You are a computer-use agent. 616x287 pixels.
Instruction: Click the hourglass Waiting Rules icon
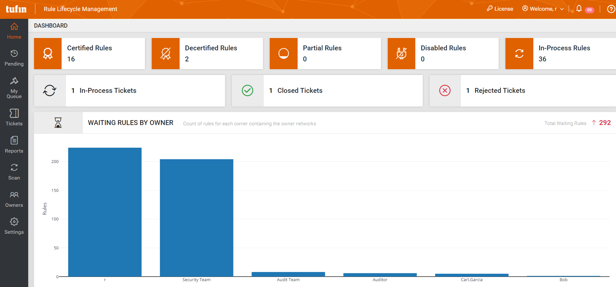click(x=58, y=123)
